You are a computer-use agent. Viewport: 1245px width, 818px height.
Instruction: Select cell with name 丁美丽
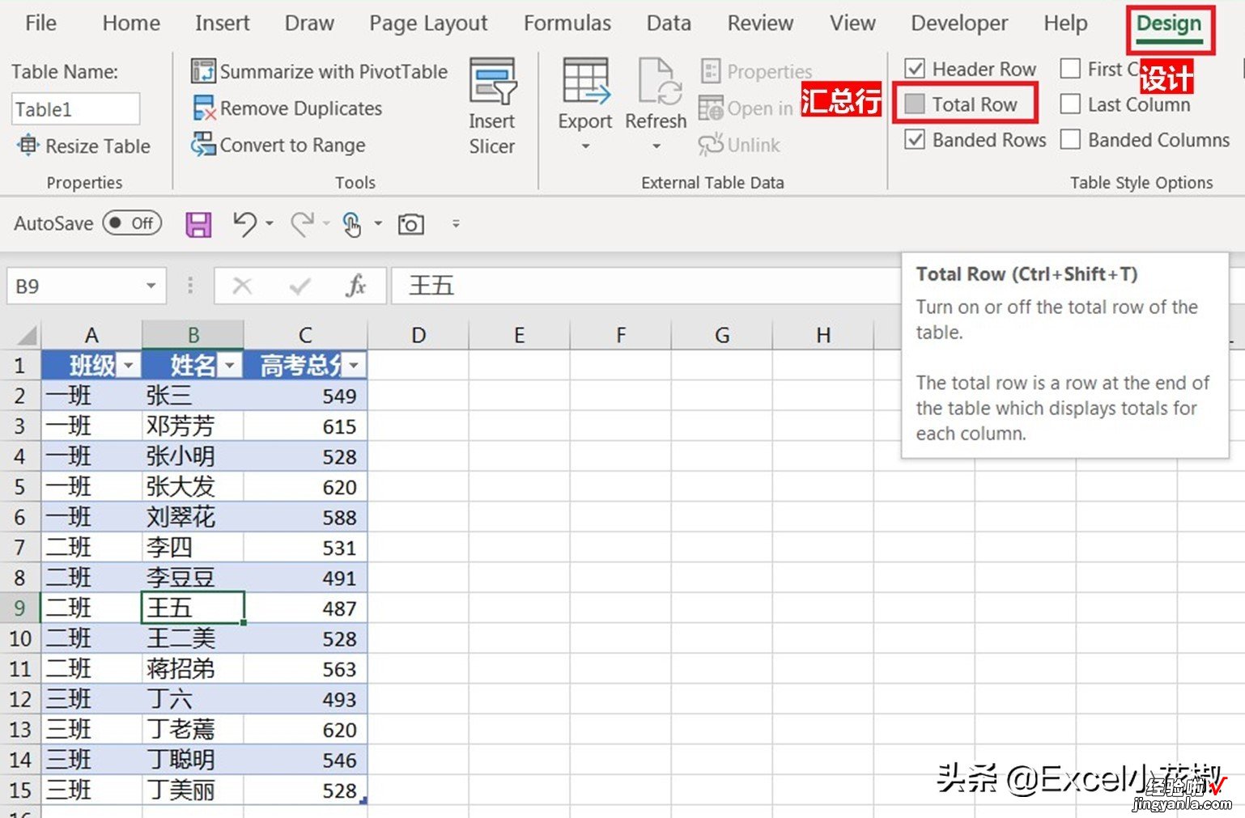point(193,790)
